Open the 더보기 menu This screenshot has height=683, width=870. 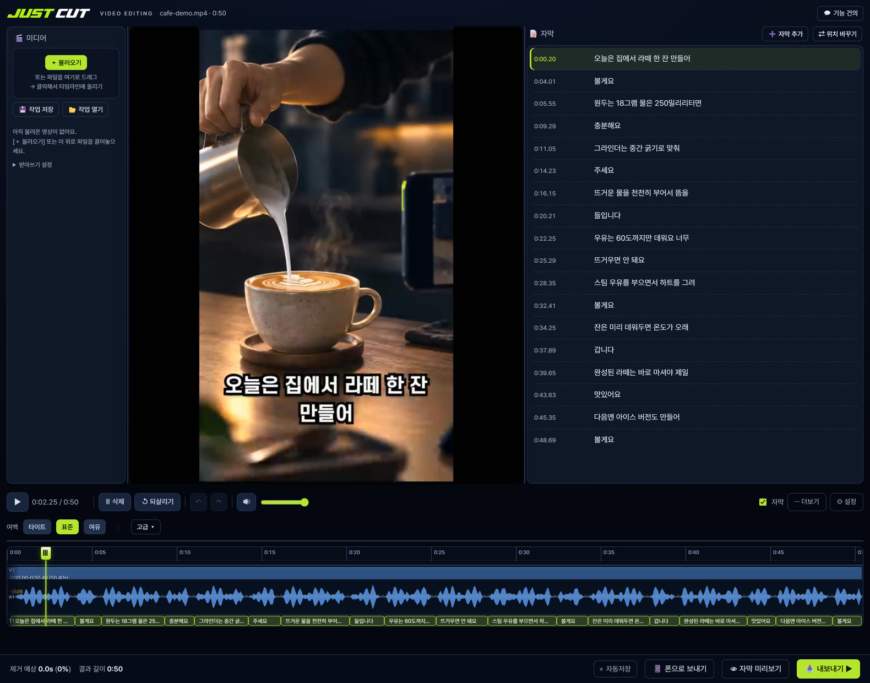807,502
